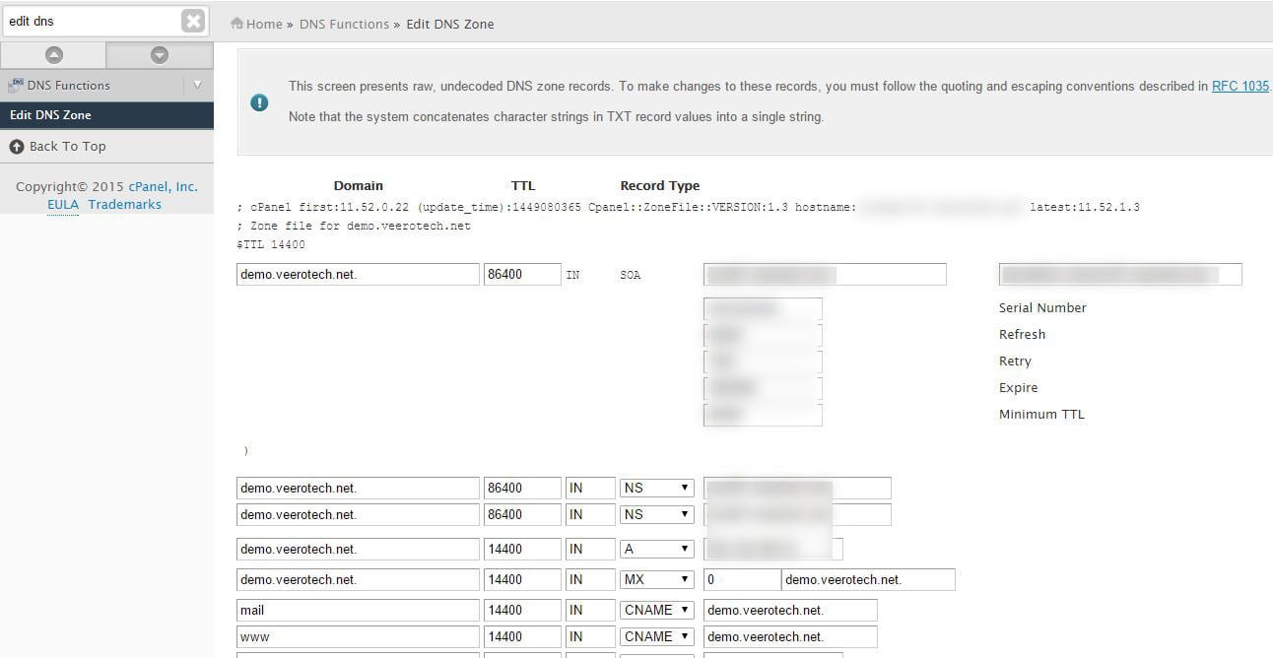Click the info alert icon

click(x=259, y=101)
